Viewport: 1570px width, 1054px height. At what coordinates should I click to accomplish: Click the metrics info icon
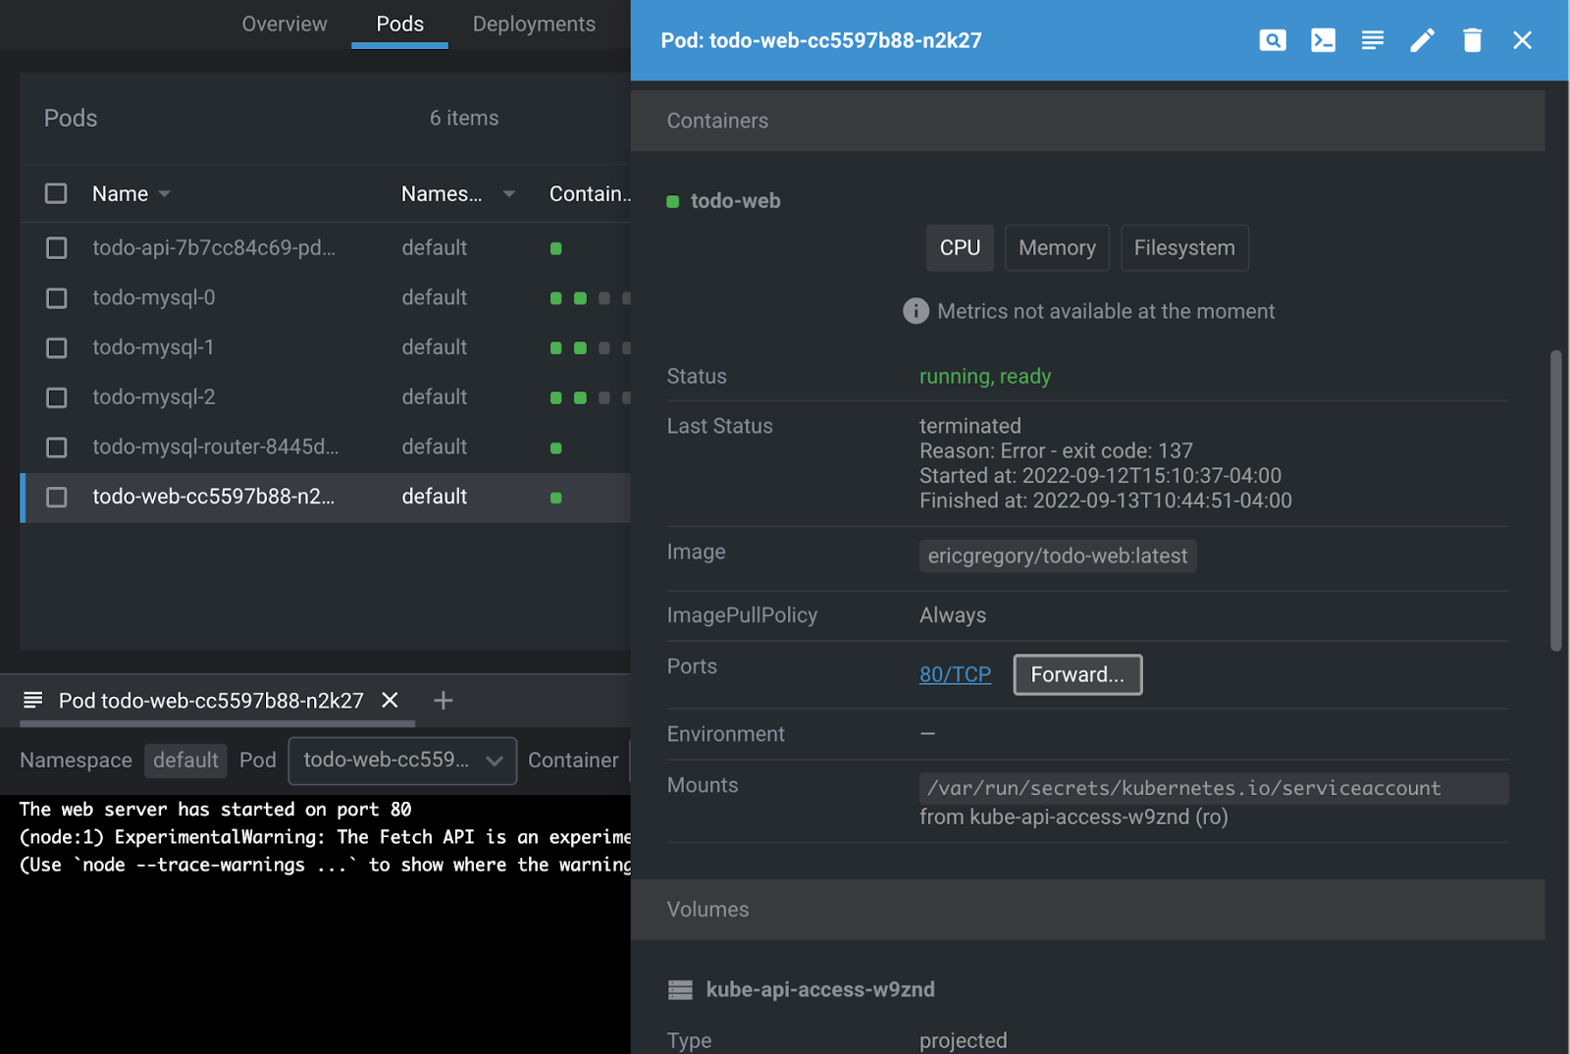pos(916,311)
